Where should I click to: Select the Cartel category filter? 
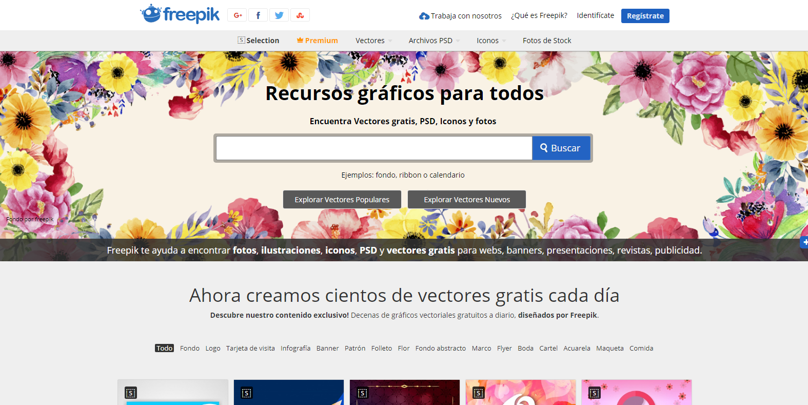(548, 348)
